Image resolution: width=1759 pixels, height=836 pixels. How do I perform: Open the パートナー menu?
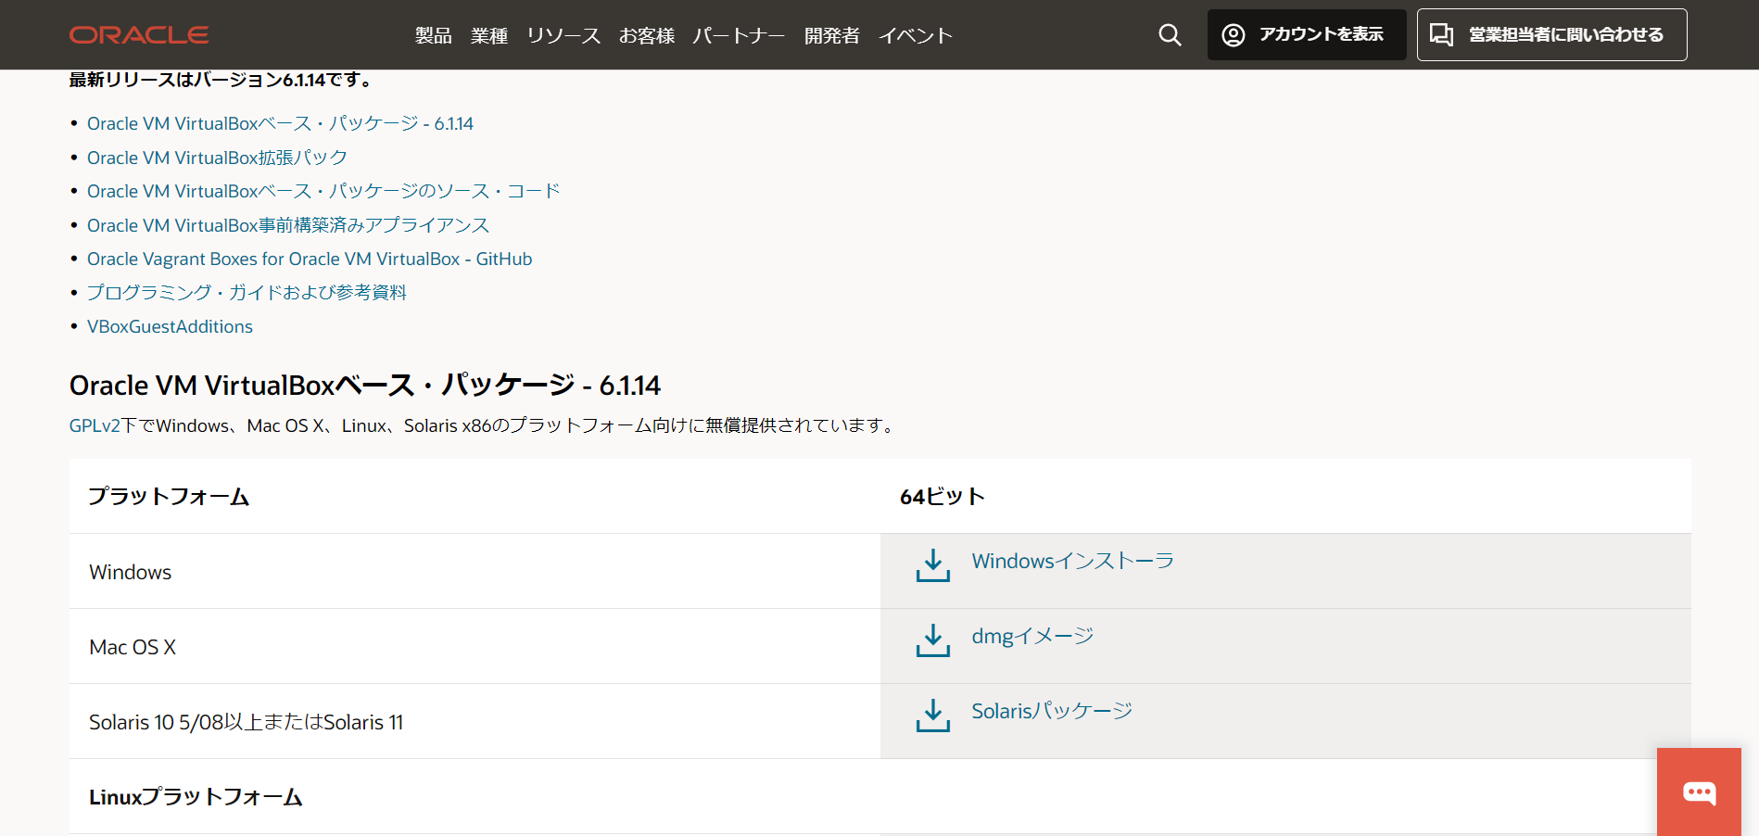(x=739, y=35)
